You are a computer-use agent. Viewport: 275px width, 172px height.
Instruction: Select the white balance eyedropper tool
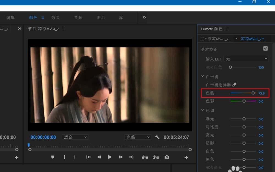click(x=234, y=85)
